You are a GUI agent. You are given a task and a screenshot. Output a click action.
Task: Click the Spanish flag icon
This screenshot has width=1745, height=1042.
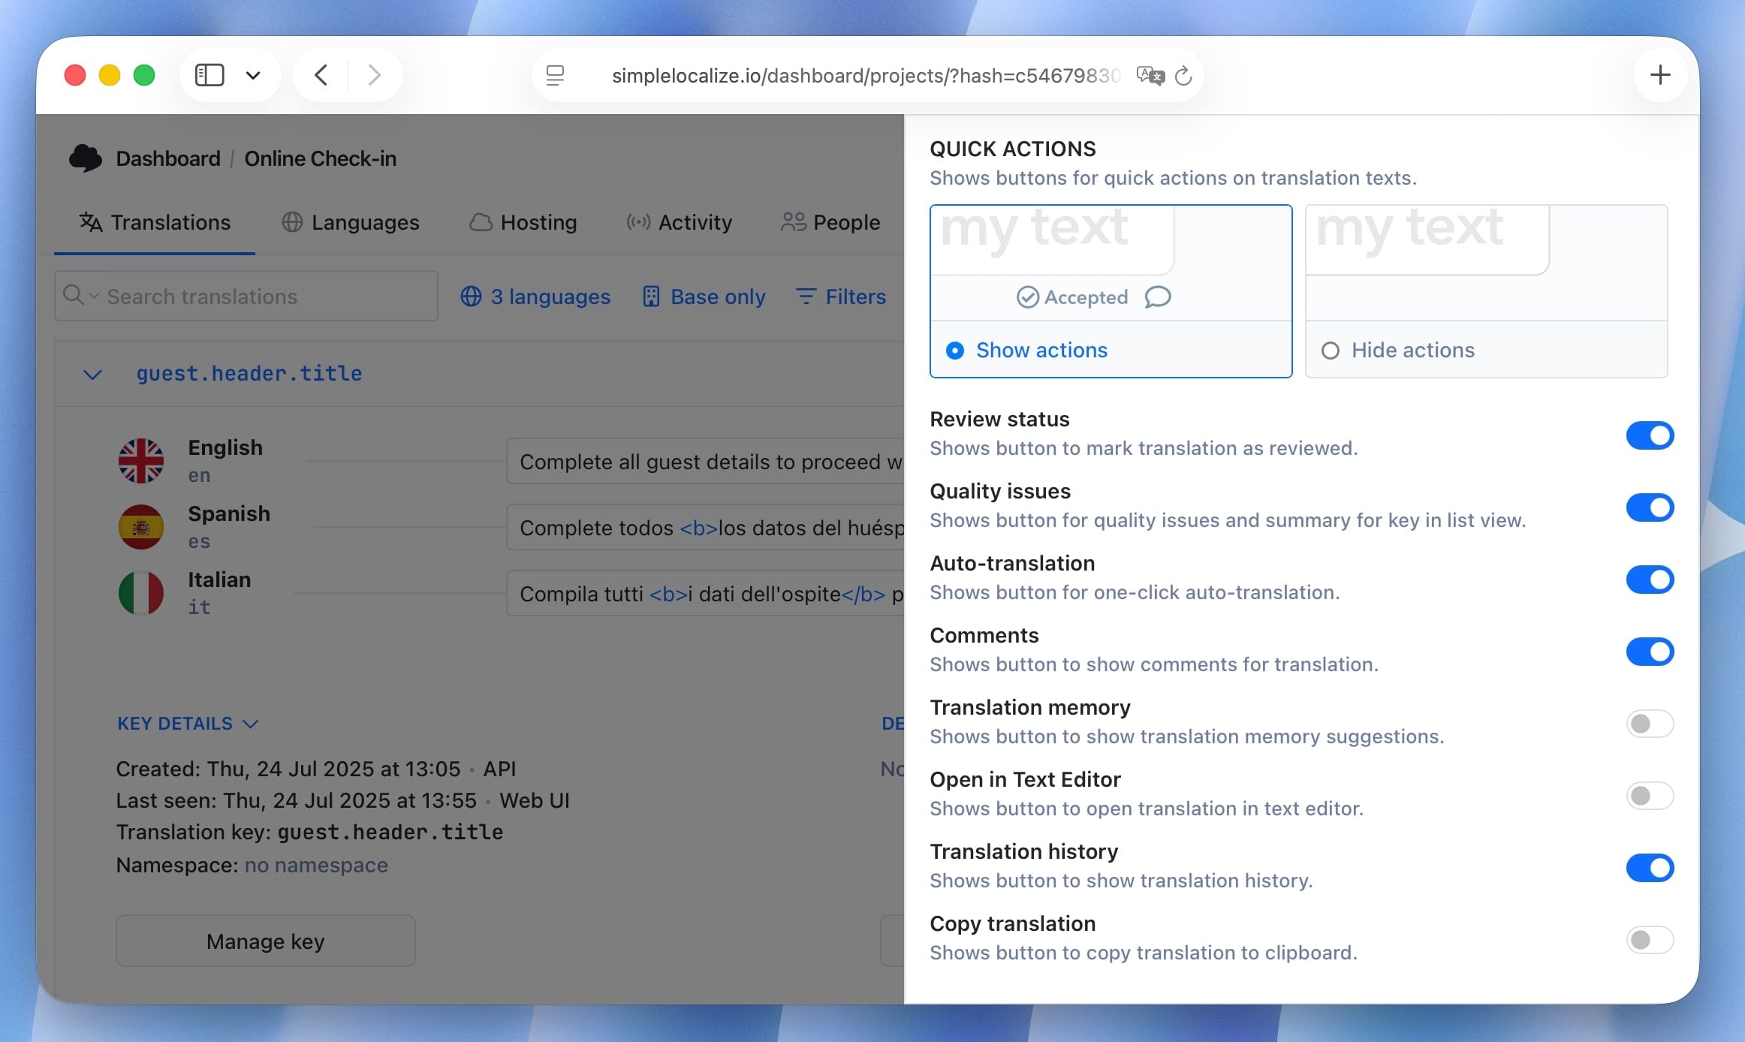(x=140, y=526)
